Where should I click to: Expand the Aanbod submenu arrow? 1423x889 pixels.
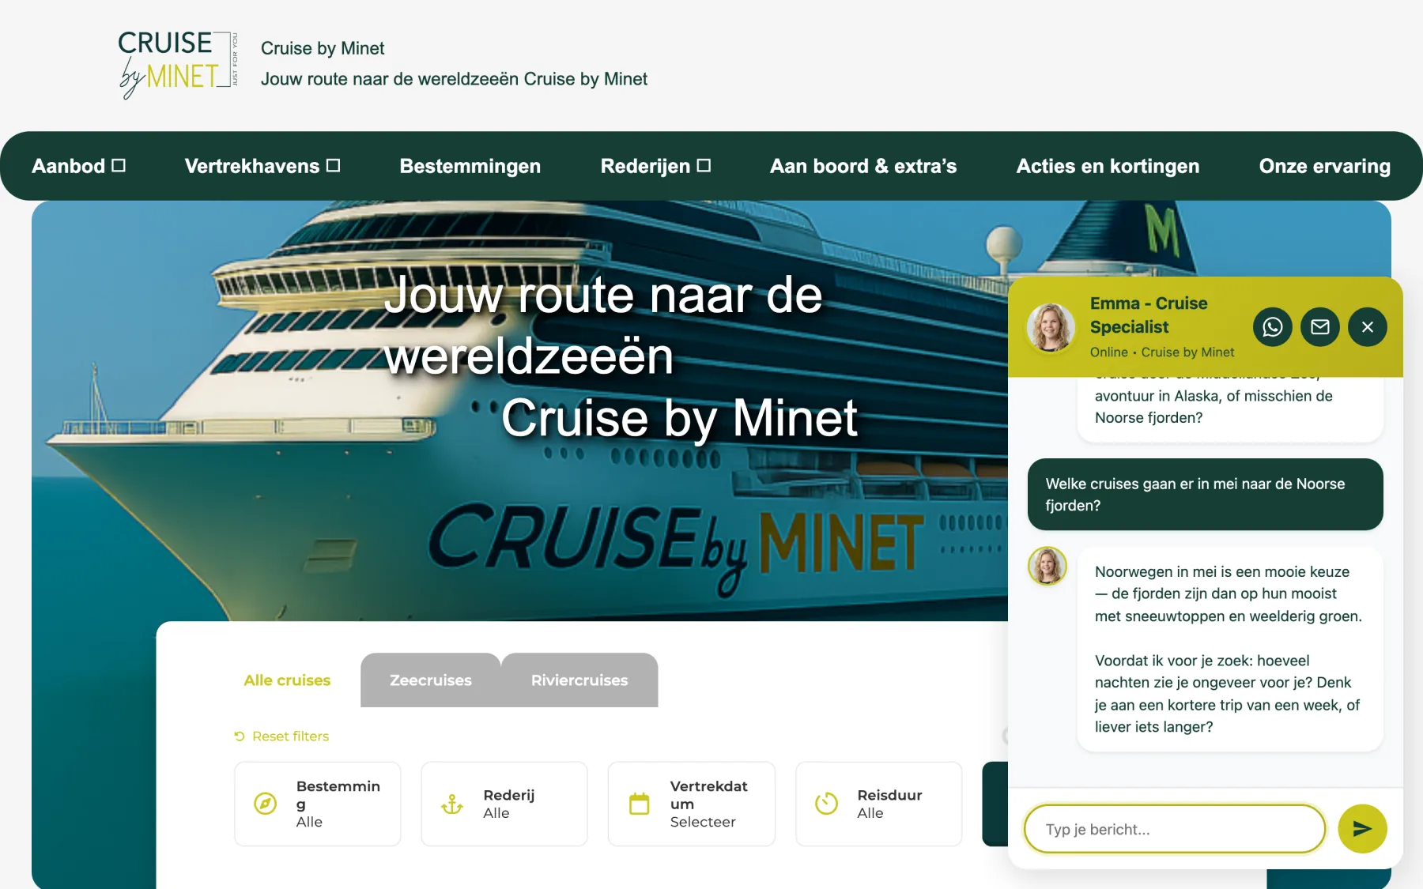click(119, 165)
